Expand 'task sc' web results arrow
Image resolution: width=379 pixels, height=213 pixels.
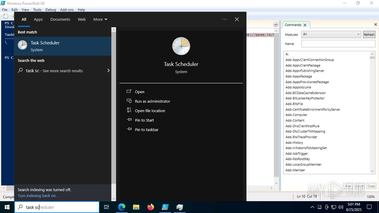108,70
